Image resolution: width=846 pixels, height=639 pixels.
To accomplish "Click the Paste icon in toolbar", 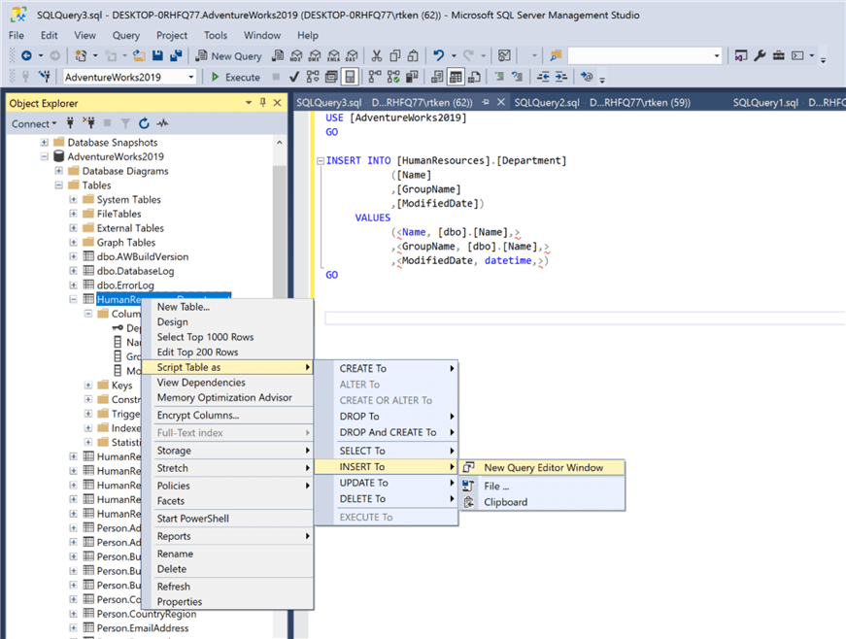I will [413, 55].
